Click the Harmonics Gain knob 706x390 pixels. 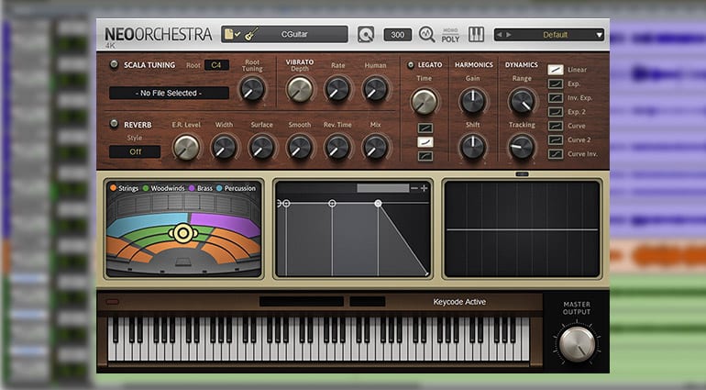(x=473, y=101)
